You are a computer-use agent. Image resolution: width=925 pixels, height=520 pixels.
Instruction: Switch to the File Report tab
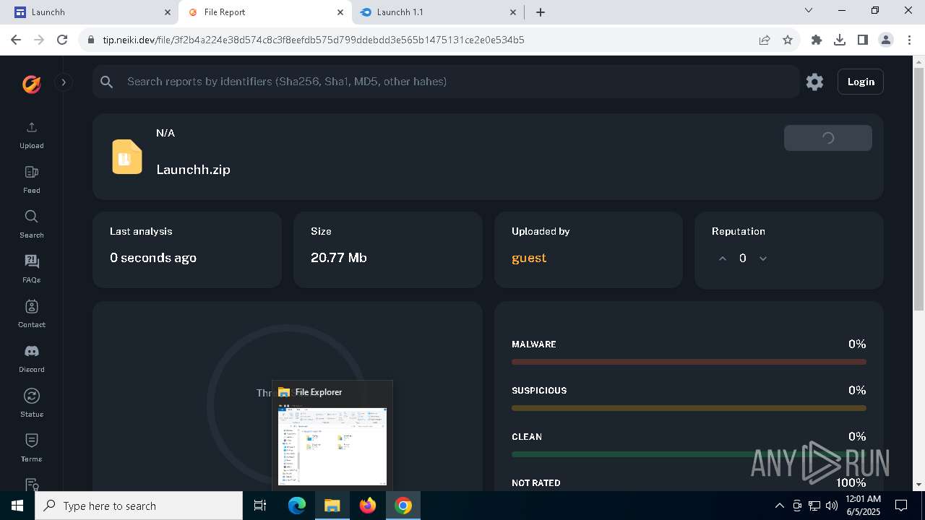coord(264,12)
